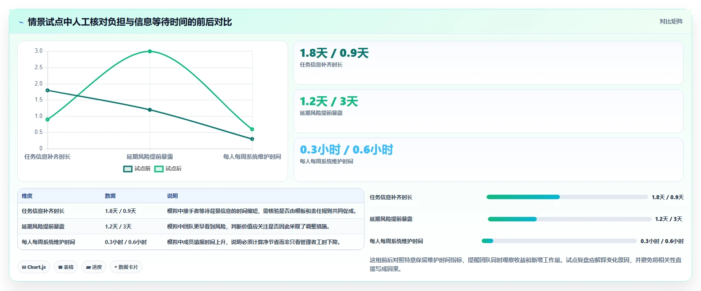Click the dashboard title 情景试点中人工核对负担
701x291 pixels.
(130, 22)
